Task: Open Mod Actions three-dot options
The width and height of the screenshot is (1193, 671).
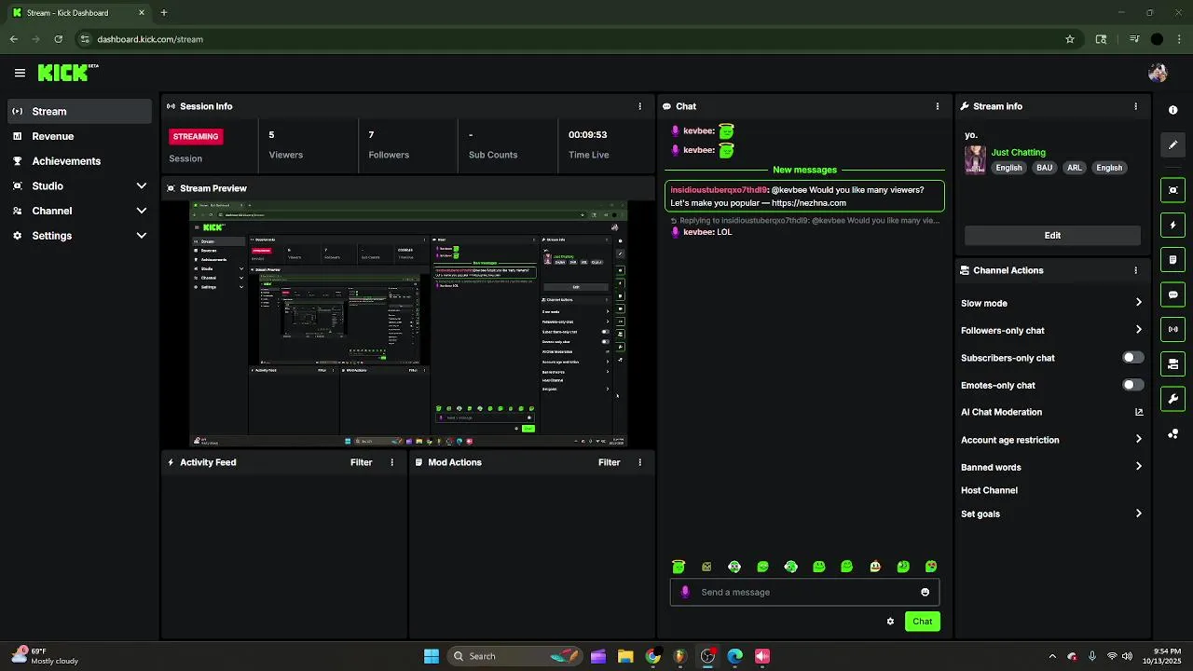Action: coord(639,462)
